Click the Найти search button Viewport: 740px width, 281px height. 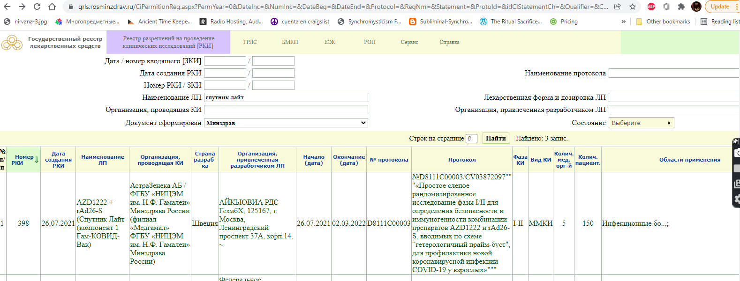pos(496,138)
